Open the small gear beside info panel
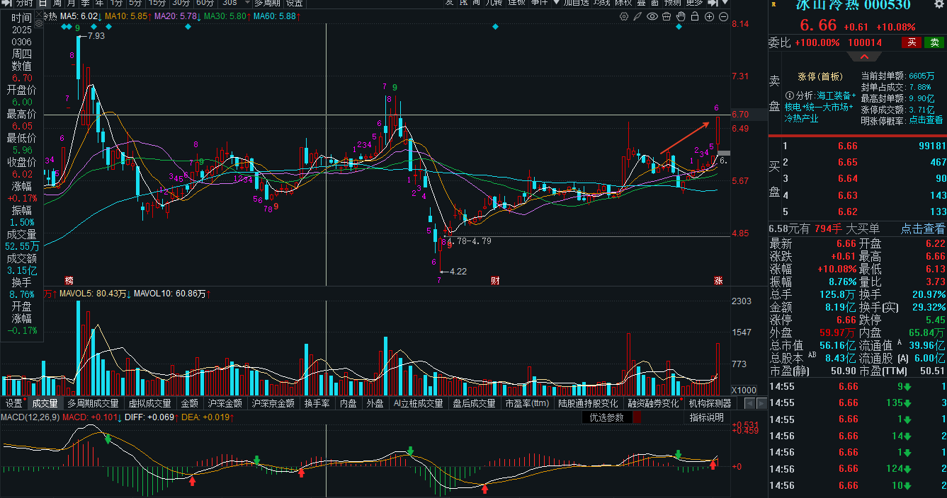 coord(38,25)
